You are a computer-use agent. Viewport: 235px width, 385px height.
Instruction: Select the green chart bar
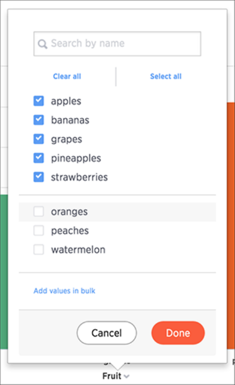[4, 272]
